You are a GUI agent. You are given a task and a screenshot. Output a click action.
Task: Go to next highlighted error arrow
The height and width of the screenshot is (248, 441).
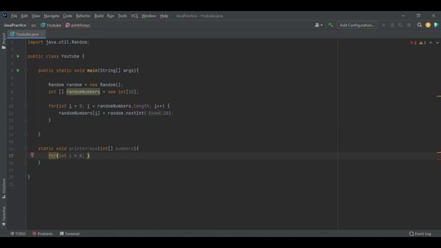438,43
